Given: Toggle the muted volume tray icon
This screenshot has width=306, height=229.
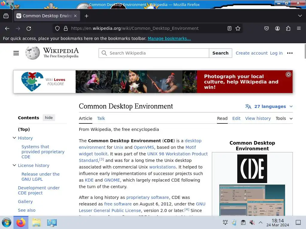Looking at the screenshot, I should pos(252,222).
